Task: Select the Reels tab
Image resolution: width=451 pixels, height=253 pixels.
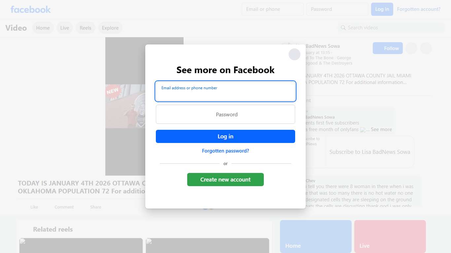Action: pyautogui.click(x=86, y=28)
